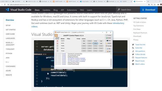Click the XAMPP logo in control panel
This screenshot has height=91, width=162.
coord(56,36)
